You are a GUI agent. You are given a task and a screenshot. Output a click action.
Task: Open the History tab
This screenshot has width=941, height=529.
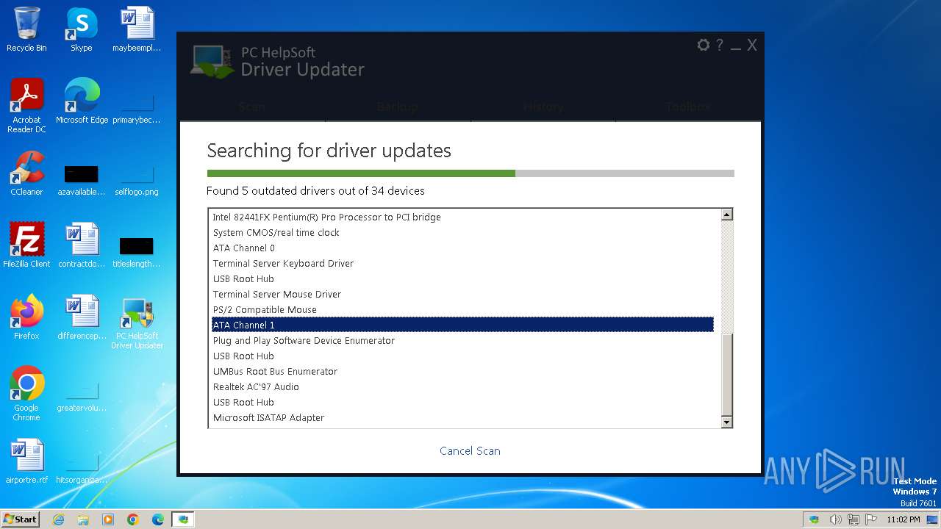543,107
